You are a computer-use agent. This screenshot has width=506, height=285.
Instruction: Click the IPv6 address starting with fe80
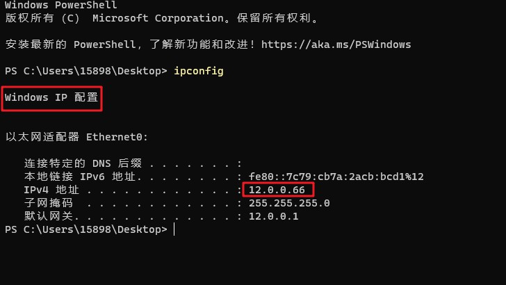(336, 177)
